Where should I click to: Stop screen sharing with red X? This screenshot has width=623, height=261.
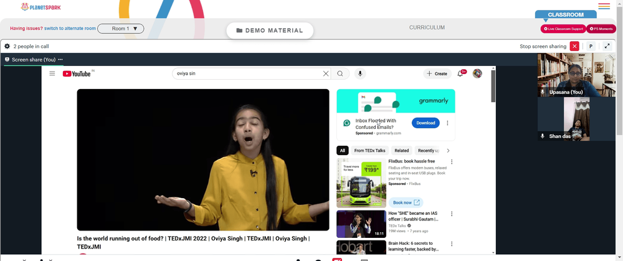574,46
